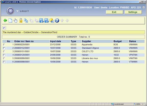
Task: Tick the checkbox for the OXLEY LTD order
Action: 4,51
